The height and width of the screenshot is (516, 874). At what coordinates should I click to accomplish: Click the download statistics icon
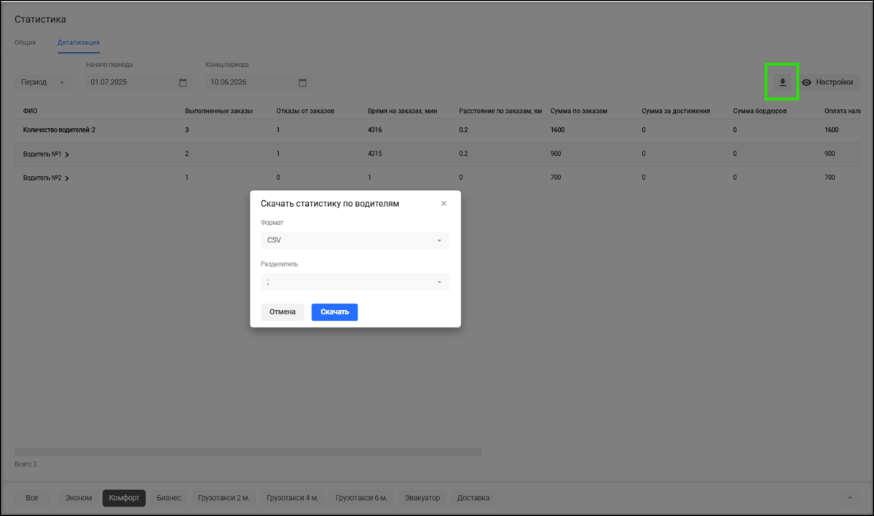point(782,82)
